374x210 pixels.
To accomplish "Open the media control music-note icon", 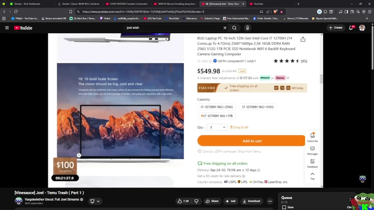I will point(340,12).
